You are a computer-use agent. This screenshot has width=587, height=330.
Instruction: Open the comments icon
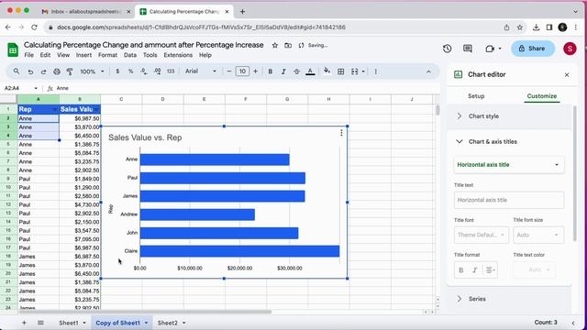(x=468, y=49)
